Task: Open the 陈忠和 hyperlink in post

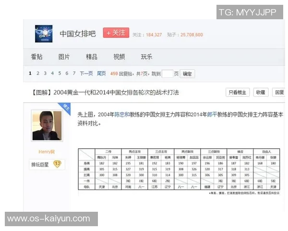Action: tap(122, 115)
